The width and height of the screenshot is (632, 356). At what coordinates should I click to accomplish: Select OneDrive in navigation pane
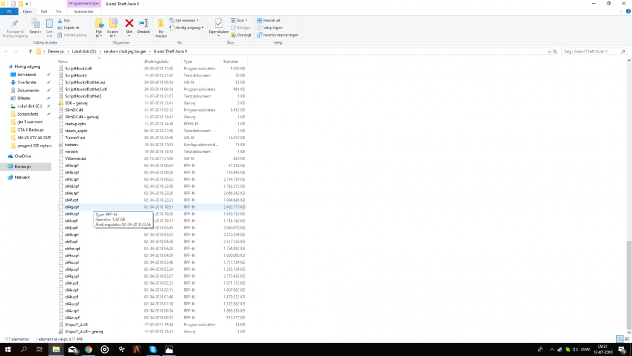pyautogui.click(x=23, y=156)
